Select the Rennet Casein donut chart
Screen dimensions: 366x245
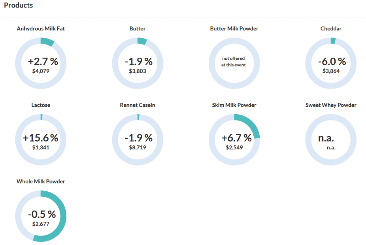click(x=138, y=139)
